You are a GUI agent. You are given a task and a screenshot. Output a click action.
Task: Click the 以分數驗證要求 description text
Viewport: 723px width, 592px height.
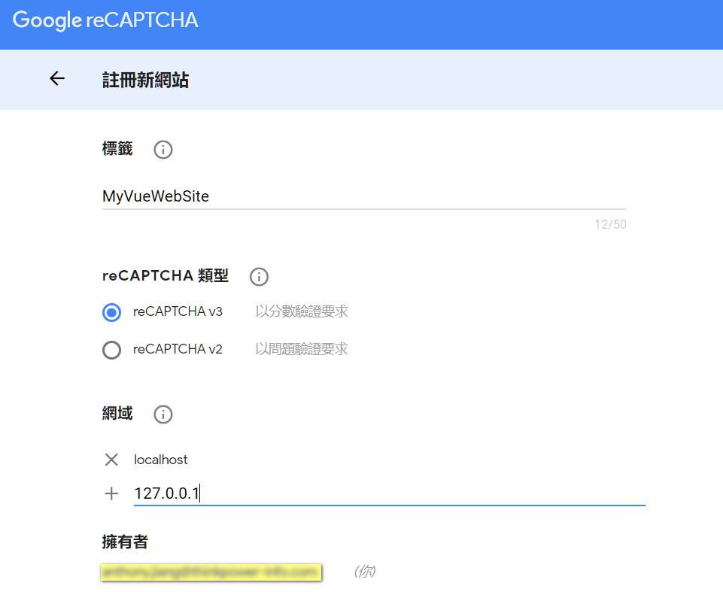pyautogui.click(x=302, y=311)
